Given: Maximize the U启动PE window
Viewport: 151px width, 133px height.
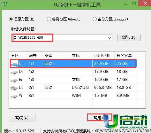Looking at the screenshot, I should pos(134,4).
